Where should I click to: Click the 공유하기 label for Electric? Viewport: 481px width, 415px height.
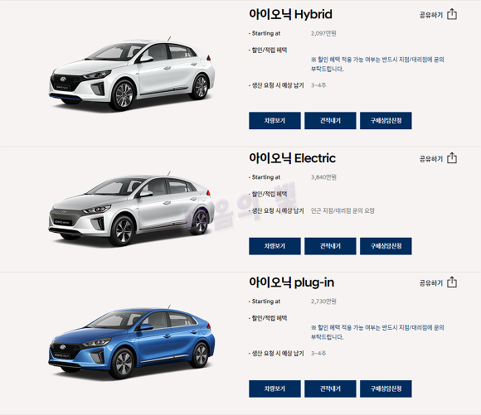[431, 159]
